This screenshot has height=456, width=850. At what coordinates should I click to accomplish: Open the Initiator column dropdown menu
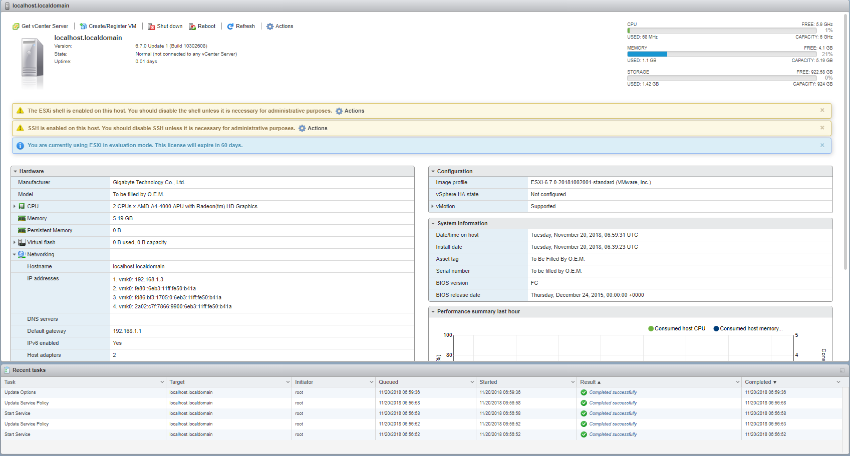(372, 382)
